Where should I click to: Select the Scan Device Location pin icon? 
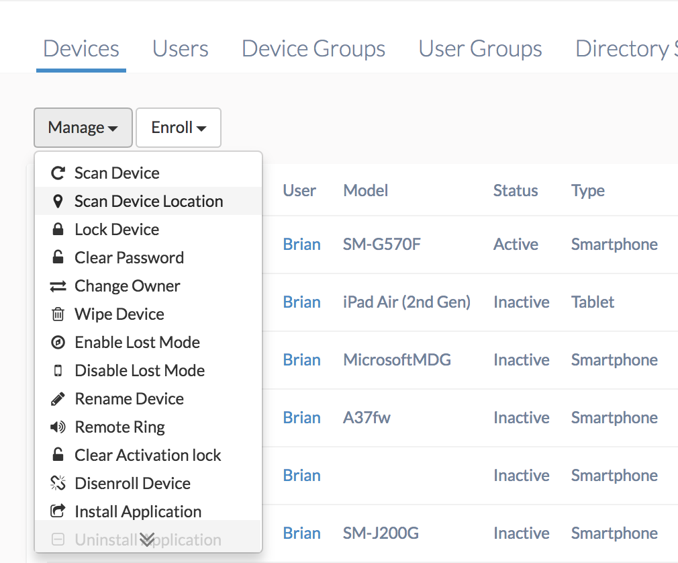pyautogui.click(x=57, y=201)
